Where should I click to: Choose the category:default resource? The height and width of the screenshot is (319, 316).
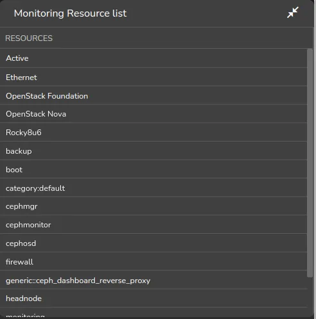(x=153, y=188)
